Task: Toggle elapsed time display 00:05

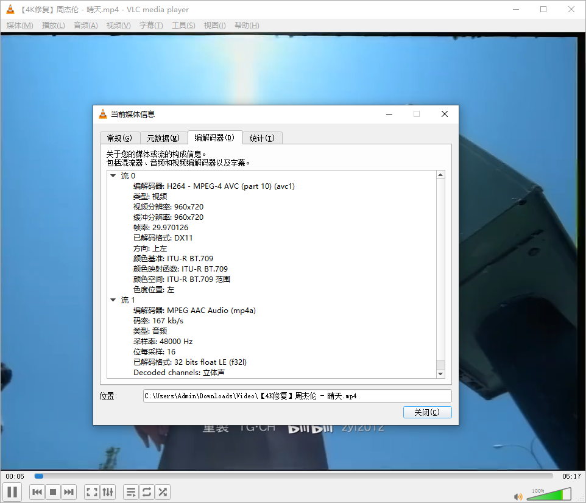Action: coord(15,476)
